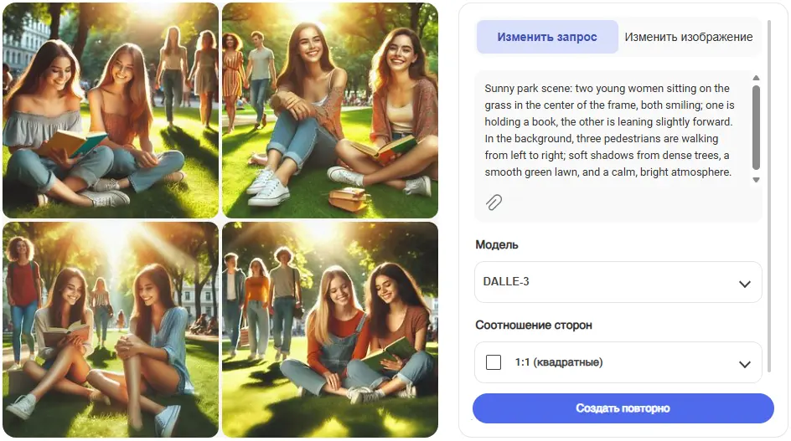Open the top-left generated park image
This screenshot has width=791, height=441.
(x=111, y=110)
